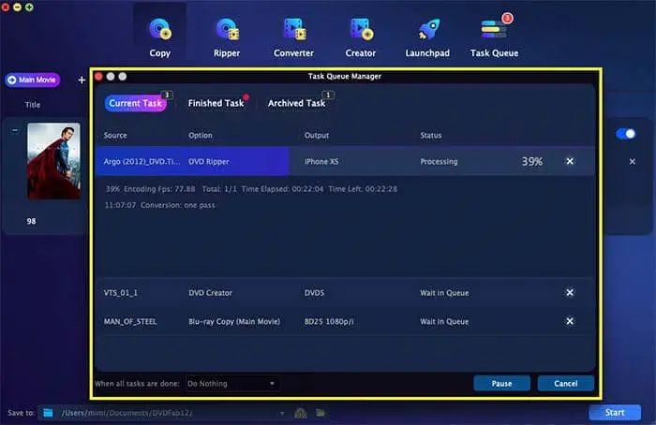Open 'When all tasks are done' dropdown
The width and height of the screenshot is (656, 425).
(231, 384)
